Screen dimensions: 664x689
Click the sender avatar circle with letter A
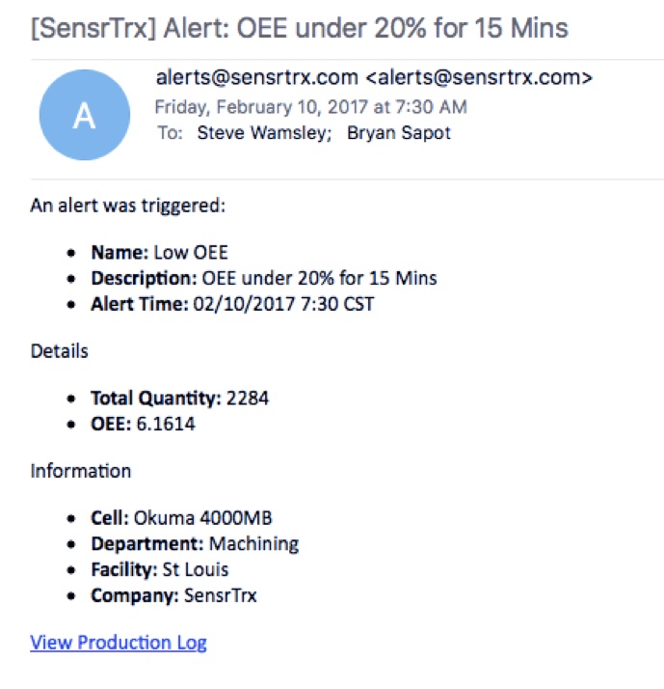tap(85, 115)
